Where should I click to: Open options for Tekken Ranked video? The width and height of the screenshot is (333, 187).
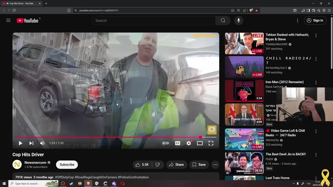[x=316, y=35]
